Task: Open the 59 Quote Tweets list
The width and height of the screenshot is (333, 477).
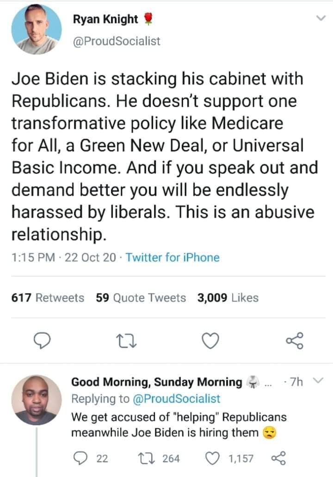Action: [x=141, y=298]
